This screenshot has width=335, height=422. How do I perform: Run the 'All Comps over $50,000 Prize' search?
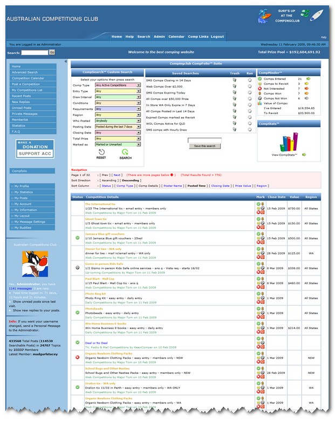[x=250, y=98]
